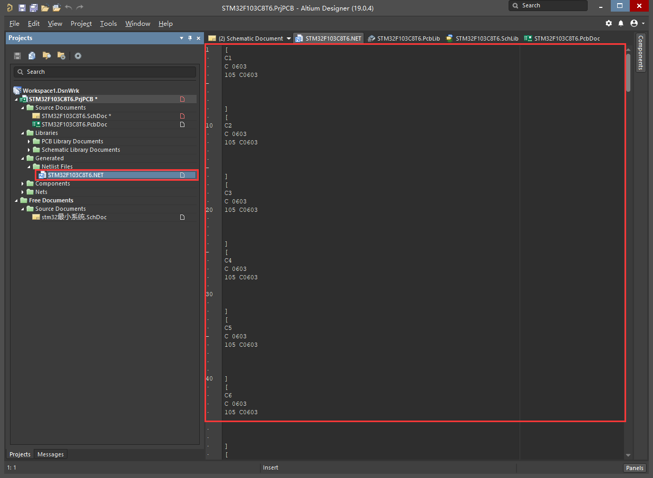Open the Project menu
The image size is (653, 478).
pyautogui.click(x=81, y=23)
